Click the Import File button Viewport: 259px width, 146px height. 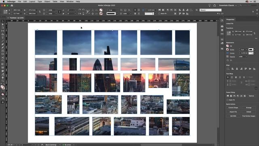(x=233, y=112)
